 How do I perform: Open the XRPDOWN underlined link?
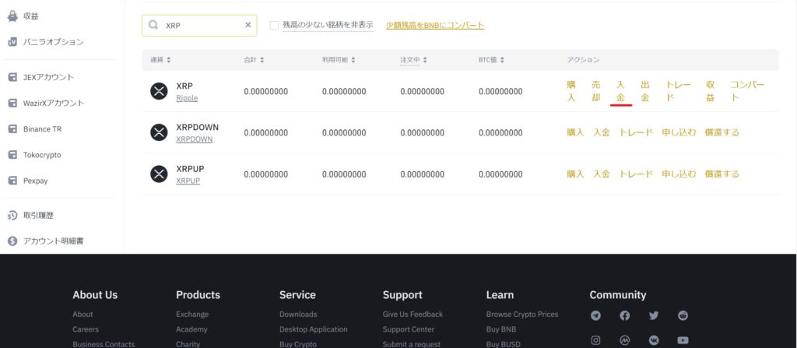(194, 139)
